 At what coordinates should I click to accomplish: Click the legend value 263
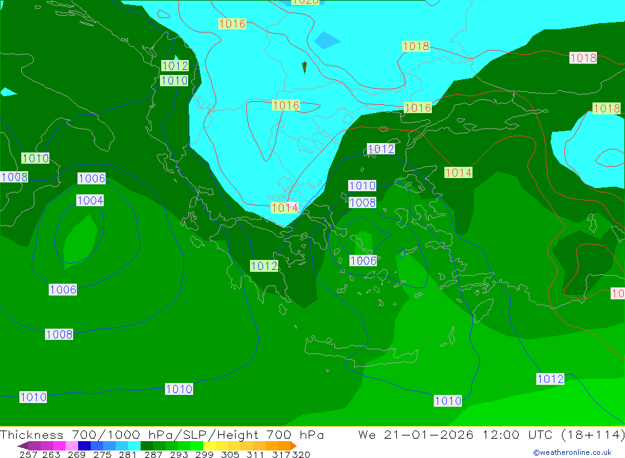(x=51, y=454)
